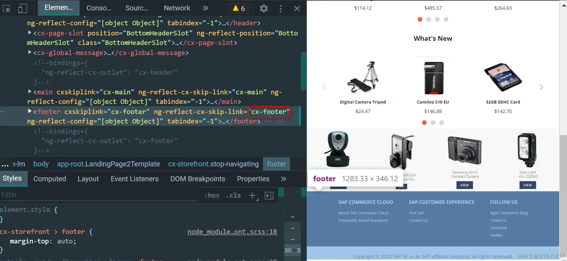Open Camileo S10 EU product image
Viewport: 567px width, 261px height.
[434, 78]
